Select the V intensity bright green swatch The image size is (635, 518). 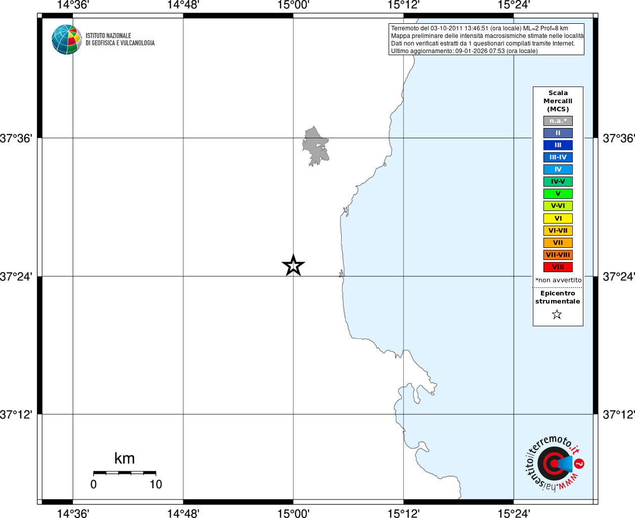pos(558,194)
